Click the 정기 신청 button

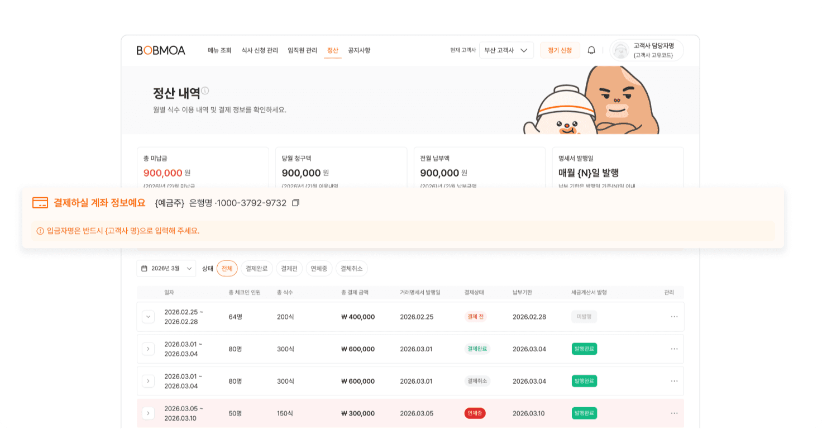(x=560, y=50)
